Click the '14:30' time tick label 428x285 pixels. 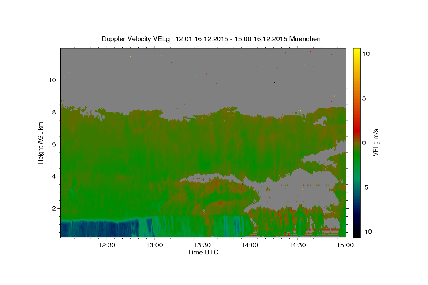pos(297,245)
